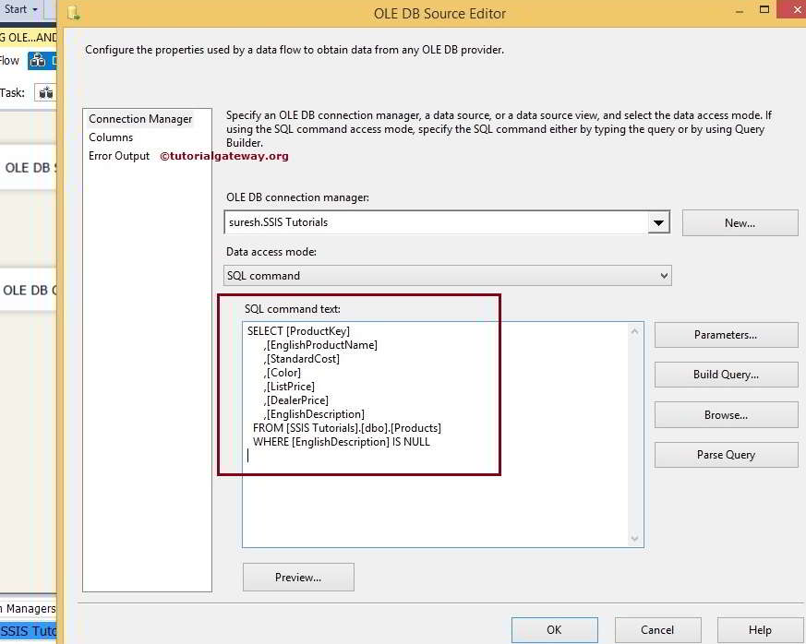Click the Preview... button
The image size is (806, 644).
pos(298,578)
